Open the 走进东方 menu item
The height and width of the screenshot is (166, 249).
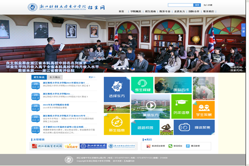tap(179, 12)
